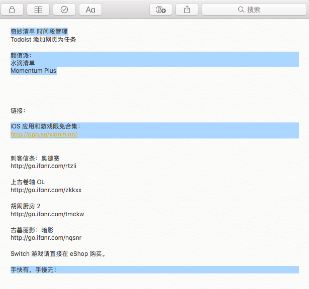Add people to this note
The image size is (309, 289).
click(161, 10)
